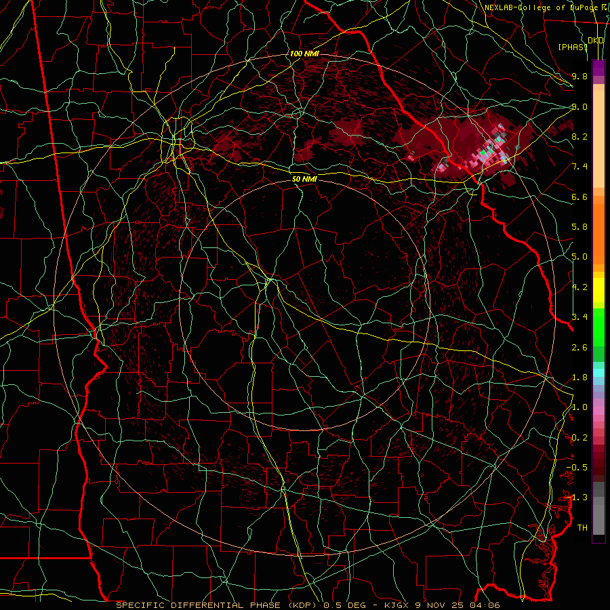Click the 5.8 value on the color scale
The width and height of the screenshot is (610, 610).
tap(579, 227)
